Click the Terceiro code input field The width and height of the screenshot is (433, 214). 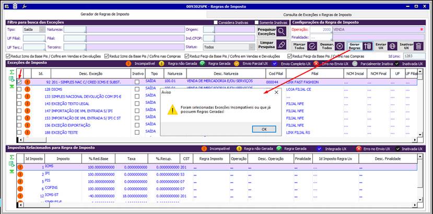(75, 47)
